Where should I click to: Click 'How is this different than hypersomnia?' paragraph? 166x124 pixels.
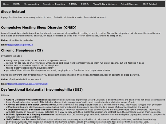70,75
